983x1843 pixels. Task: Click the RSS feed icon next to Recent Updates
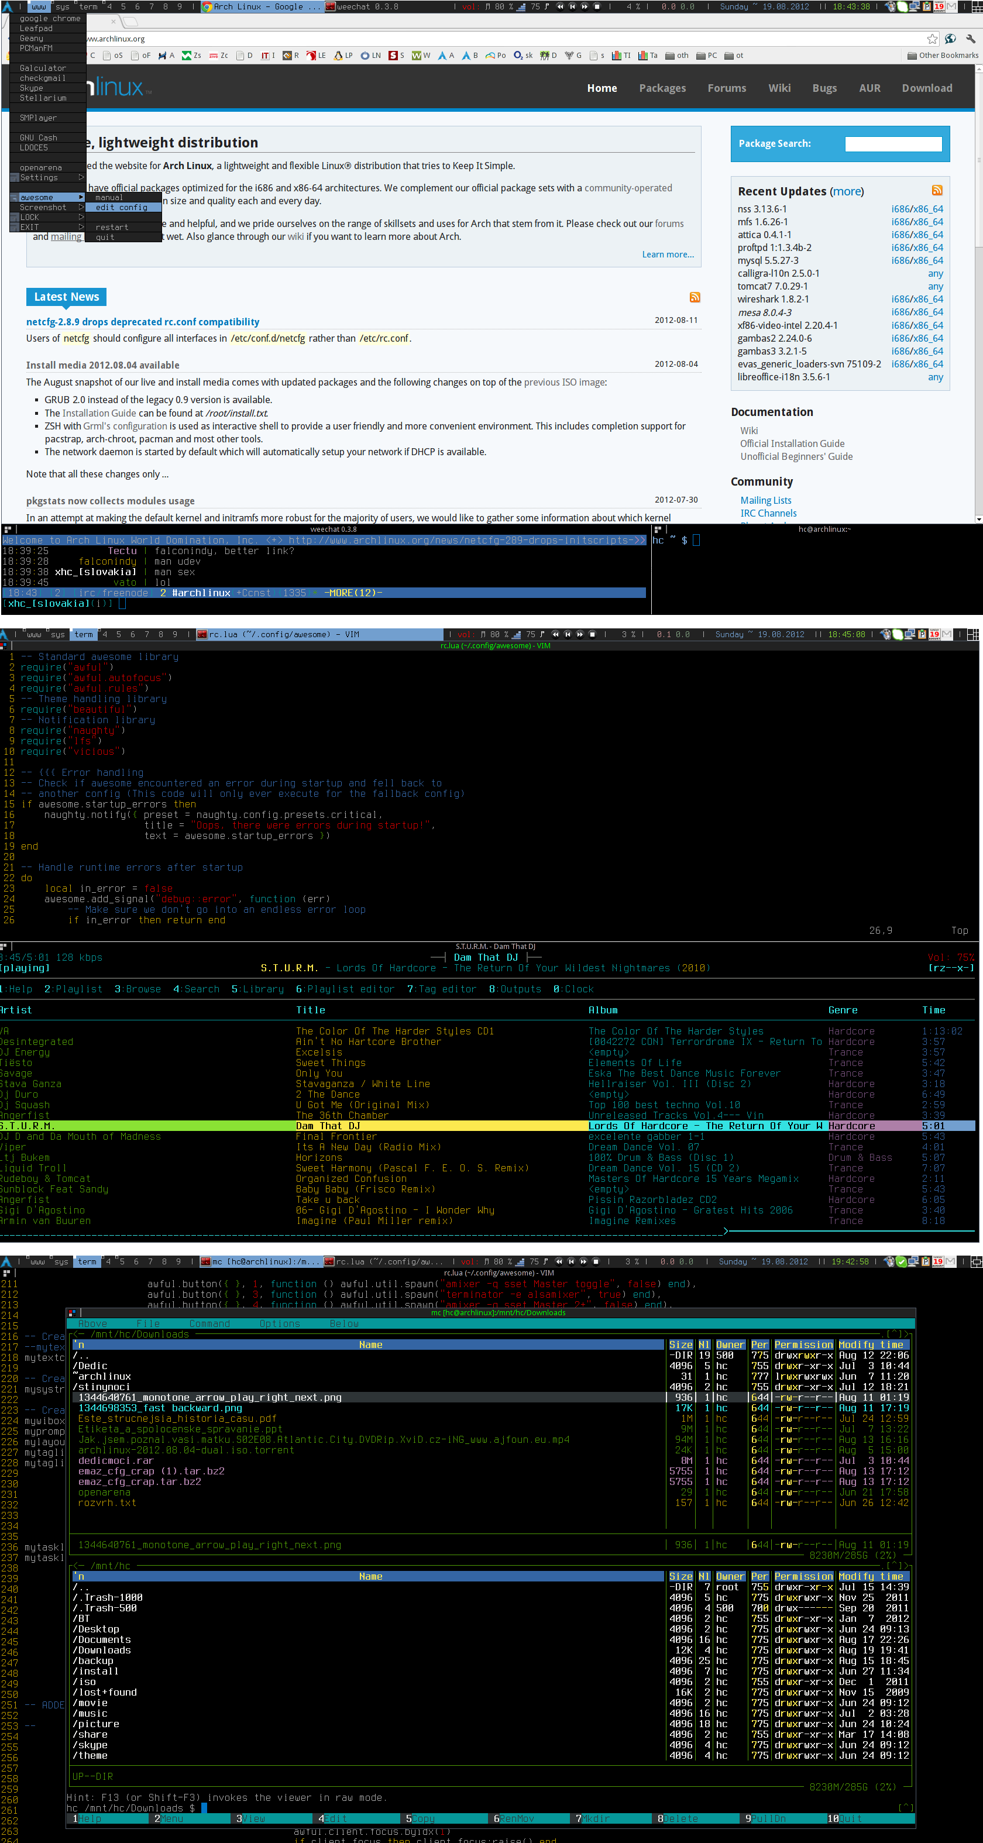pyautogui.click(x=937, y=190)
